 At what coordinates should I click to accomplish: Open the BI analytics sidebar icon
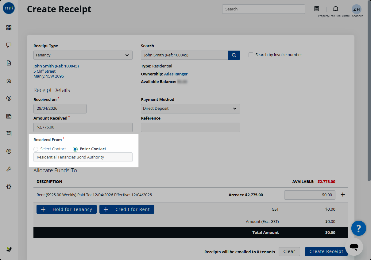[x=9, y=151]
